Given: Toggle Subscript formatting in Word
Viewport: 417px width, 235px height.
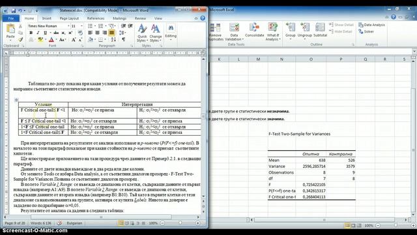Looking at the screenshot, I should 63,33.
